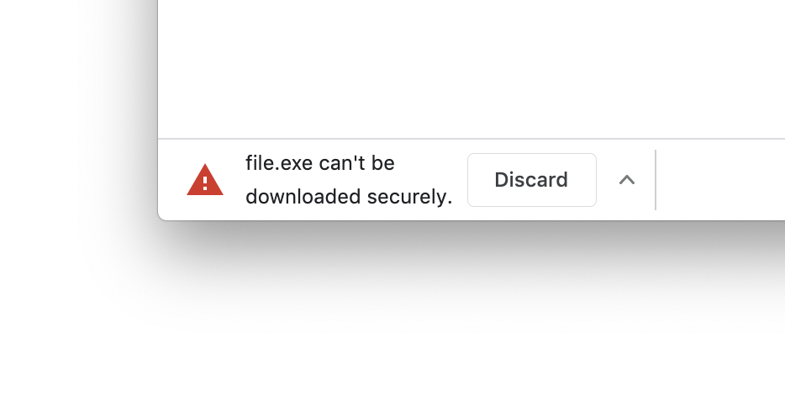Click the vertical divider right of the chevron

pos(656,180)
